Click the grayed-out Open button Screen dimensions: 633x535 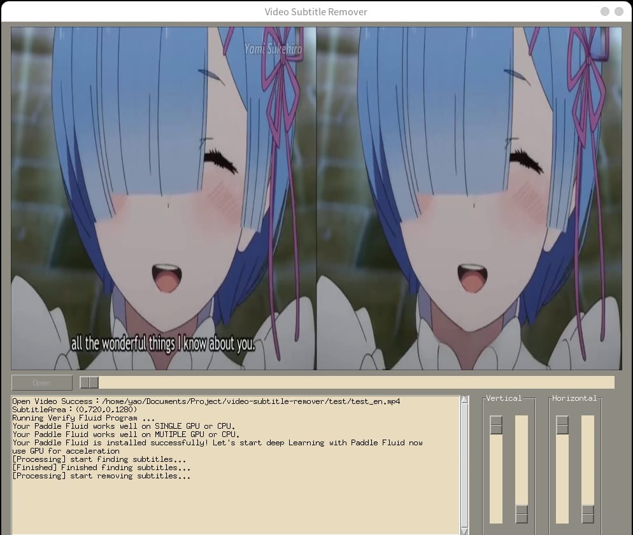click(42, 382)
